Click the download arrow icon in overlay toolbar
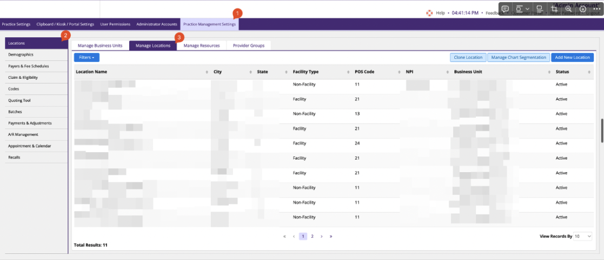604x260 pixels. coord(583,9)
